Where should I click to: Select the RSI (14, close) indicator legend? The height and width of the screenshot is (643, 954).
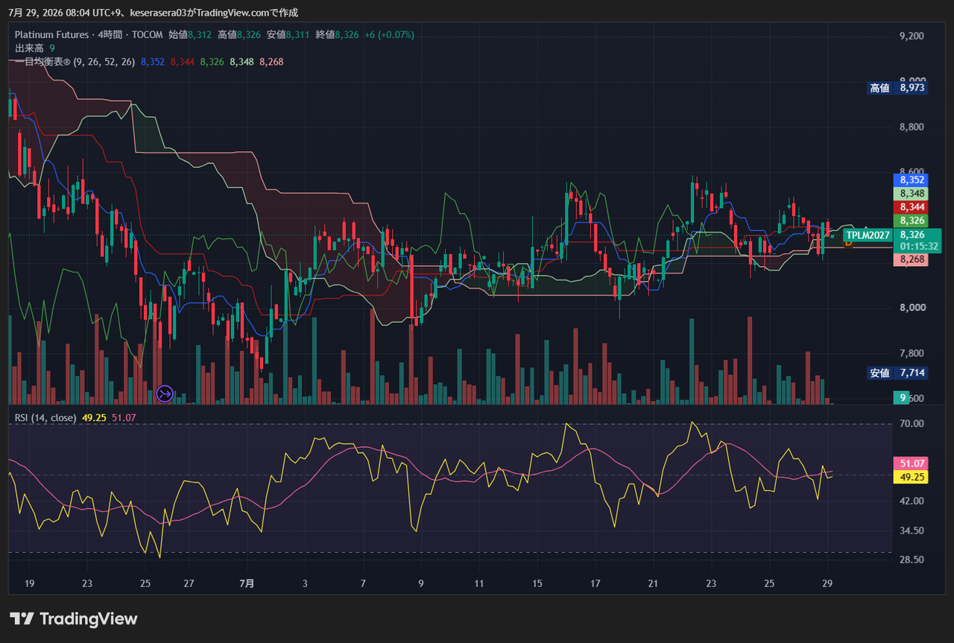point(45,417)
